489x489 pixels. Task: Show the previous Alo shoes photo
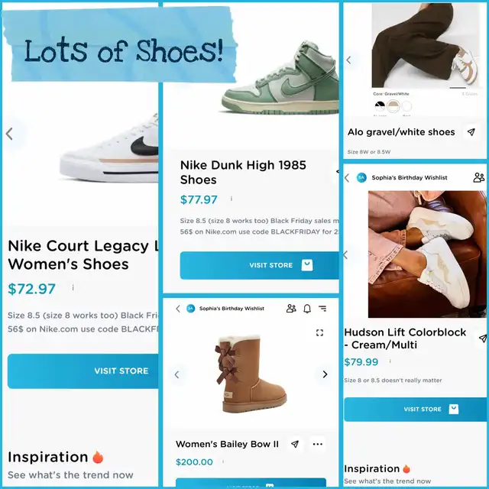[x=348, y=60]
